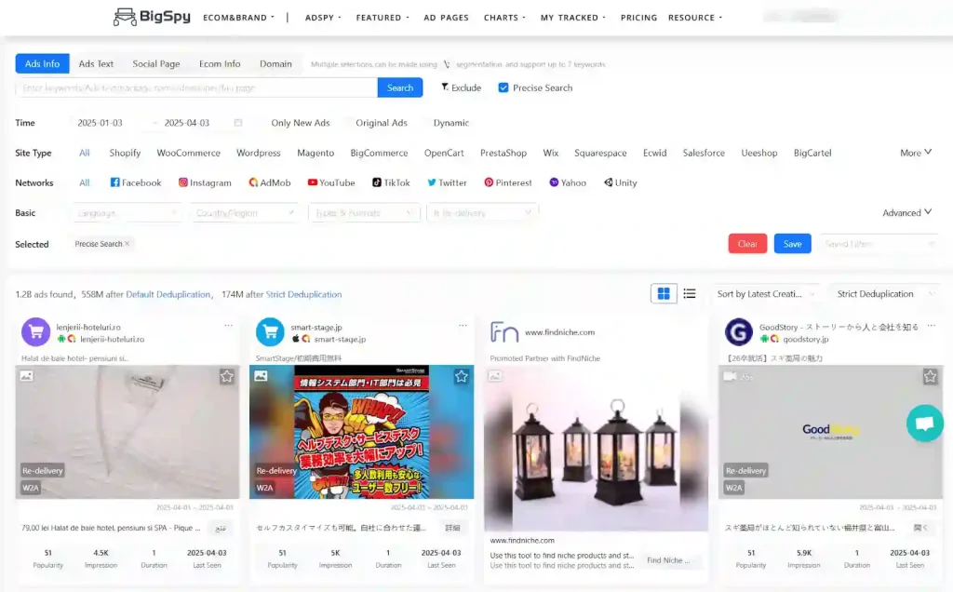Select All under Networks
The image size is (953, 592).
84,182
